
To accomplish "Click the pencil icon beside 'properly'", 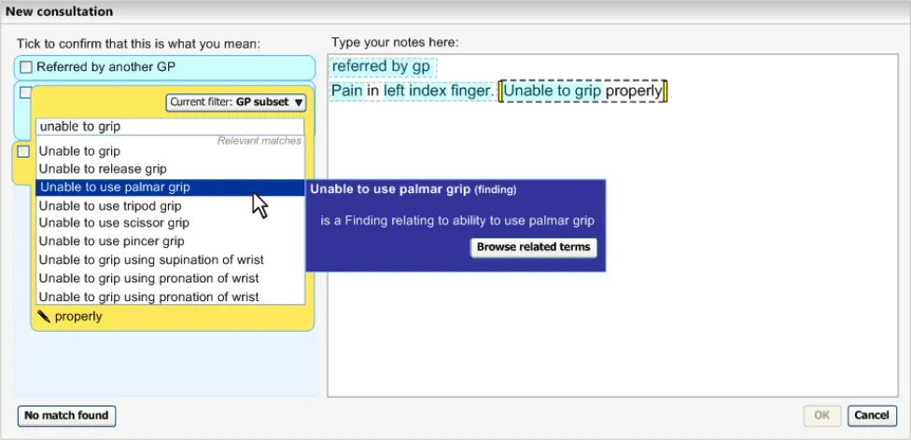I will click(x=43, y=317).
